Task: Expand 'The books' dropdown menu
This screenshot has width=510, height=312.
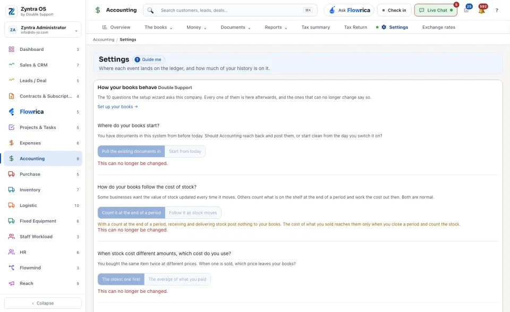Action: 158,27
